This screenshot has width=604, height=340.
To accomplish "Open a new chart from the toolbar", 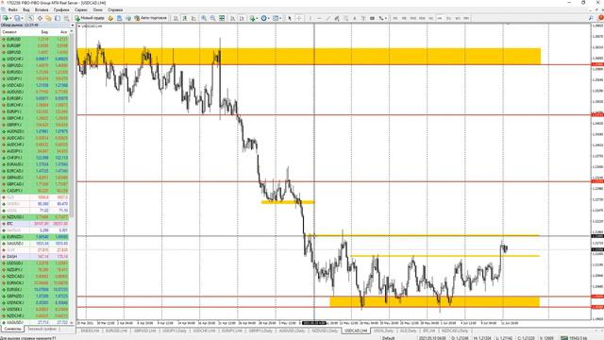I will pos(6,18).
